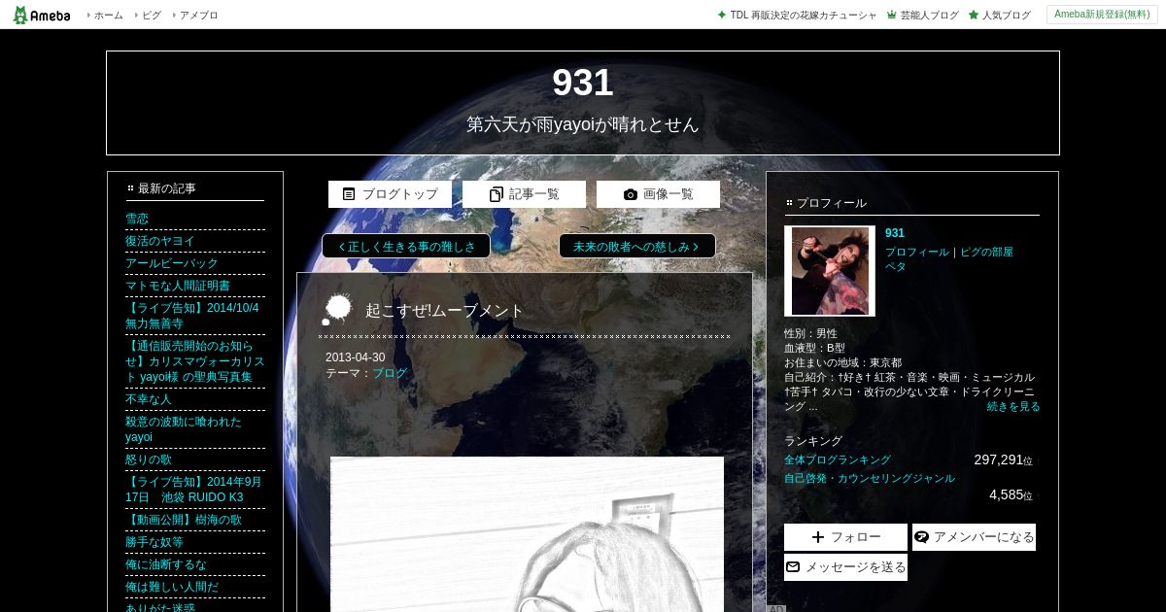Screen dimensions: 1166x612
Task: Click the Ameba logo
Action: (x=42, y=15)
